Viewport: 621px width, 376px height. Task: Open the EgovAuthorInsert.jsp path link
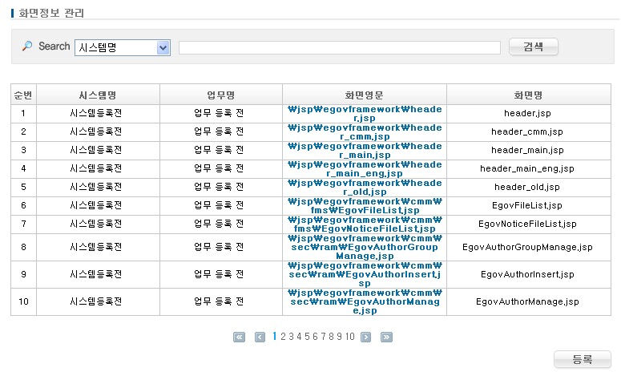click(364, 274)
